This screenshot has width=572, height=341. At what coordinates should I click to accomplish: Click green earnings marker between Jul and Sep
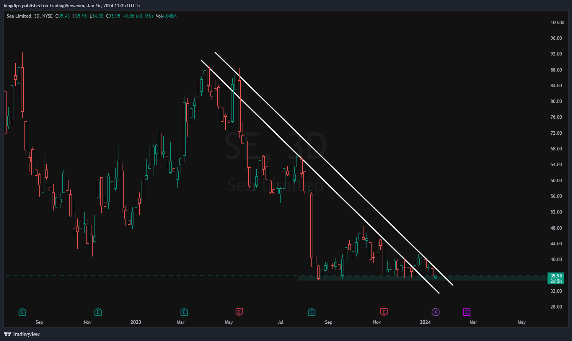pos(311,312)
